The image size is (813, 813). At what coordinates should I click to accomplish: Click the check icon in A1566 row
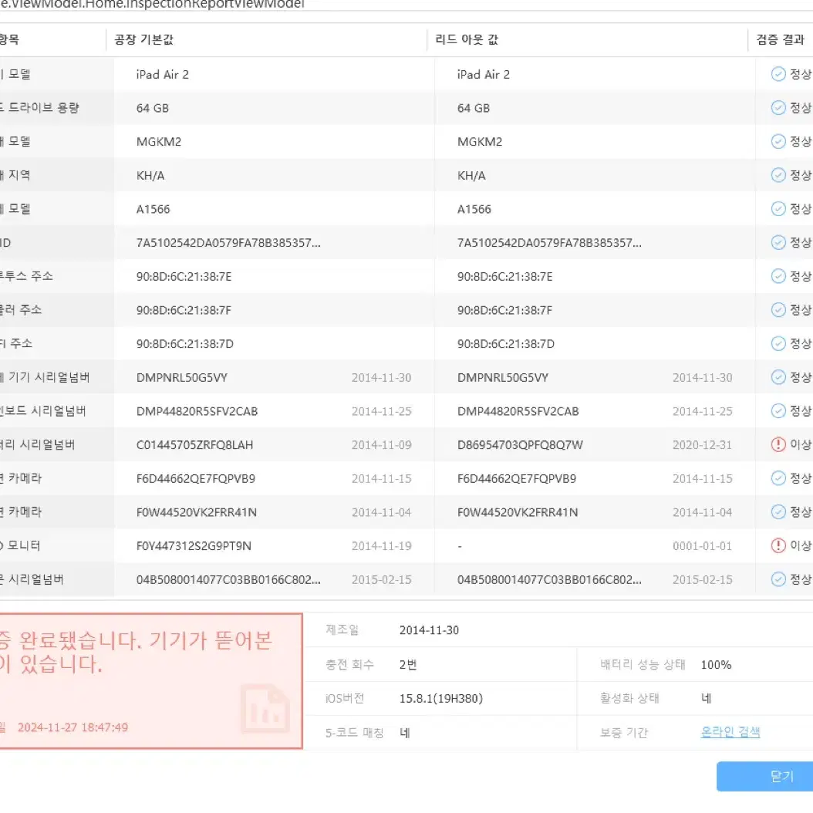click(x=778, y=209)
